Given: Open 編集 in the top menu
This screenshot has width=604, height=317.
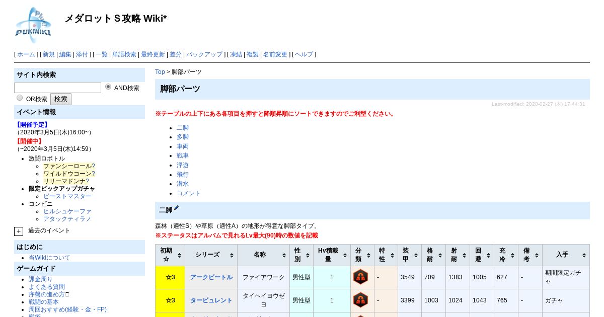Looking at the screenshot, I should click(65, 54).
